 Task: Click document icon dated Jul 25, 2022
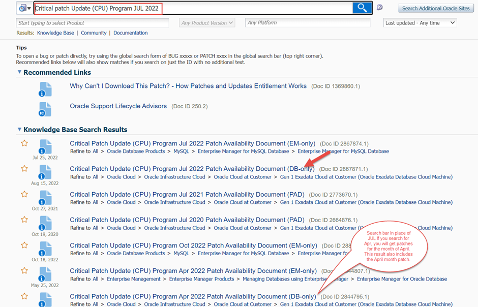(45, 147)
